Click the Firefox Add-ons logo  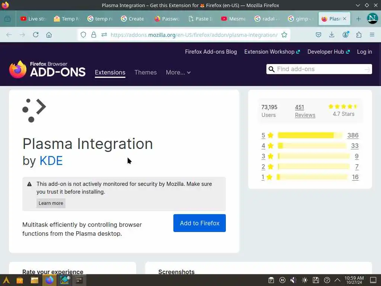click(47, 70)
